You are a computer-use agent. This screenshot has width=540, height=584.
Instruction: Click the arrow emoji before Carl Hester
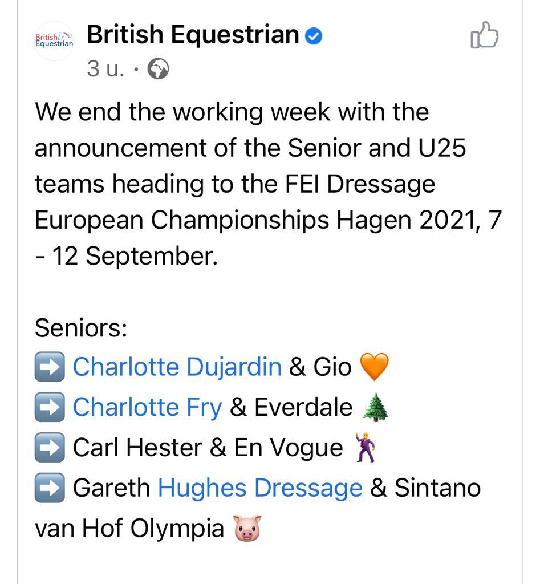coord(50,447)
